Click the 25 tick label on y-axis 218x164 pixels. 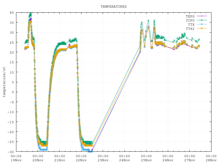(x=11, y=42)
